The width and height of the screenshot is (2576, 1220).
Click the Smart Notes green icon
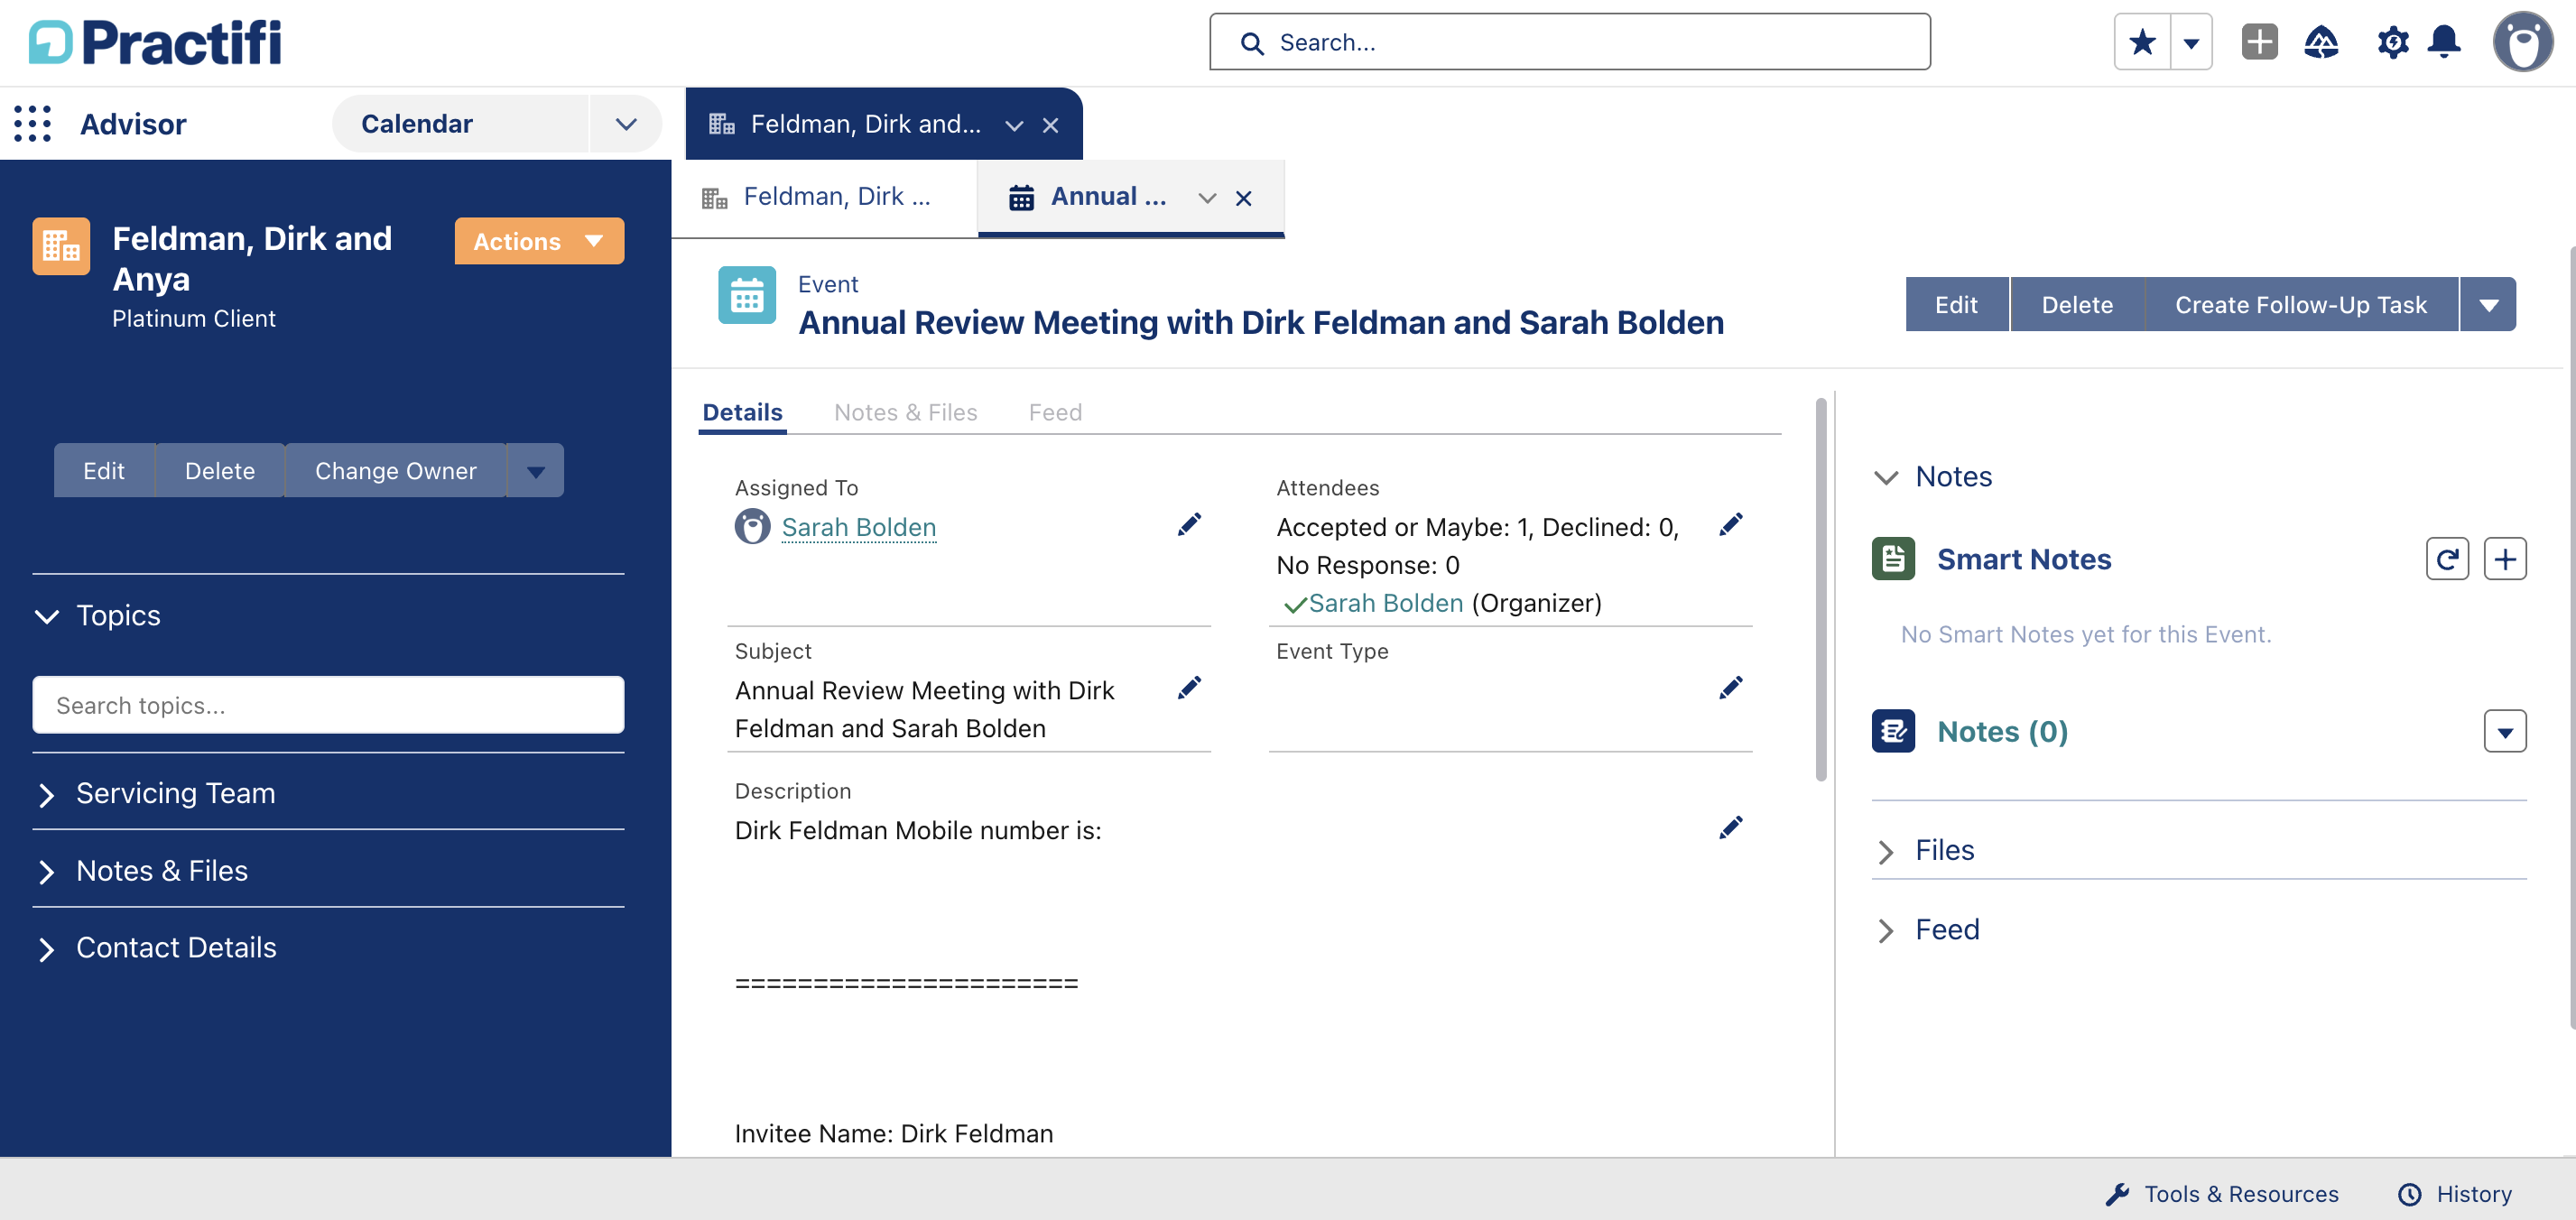coord(1893,559)
